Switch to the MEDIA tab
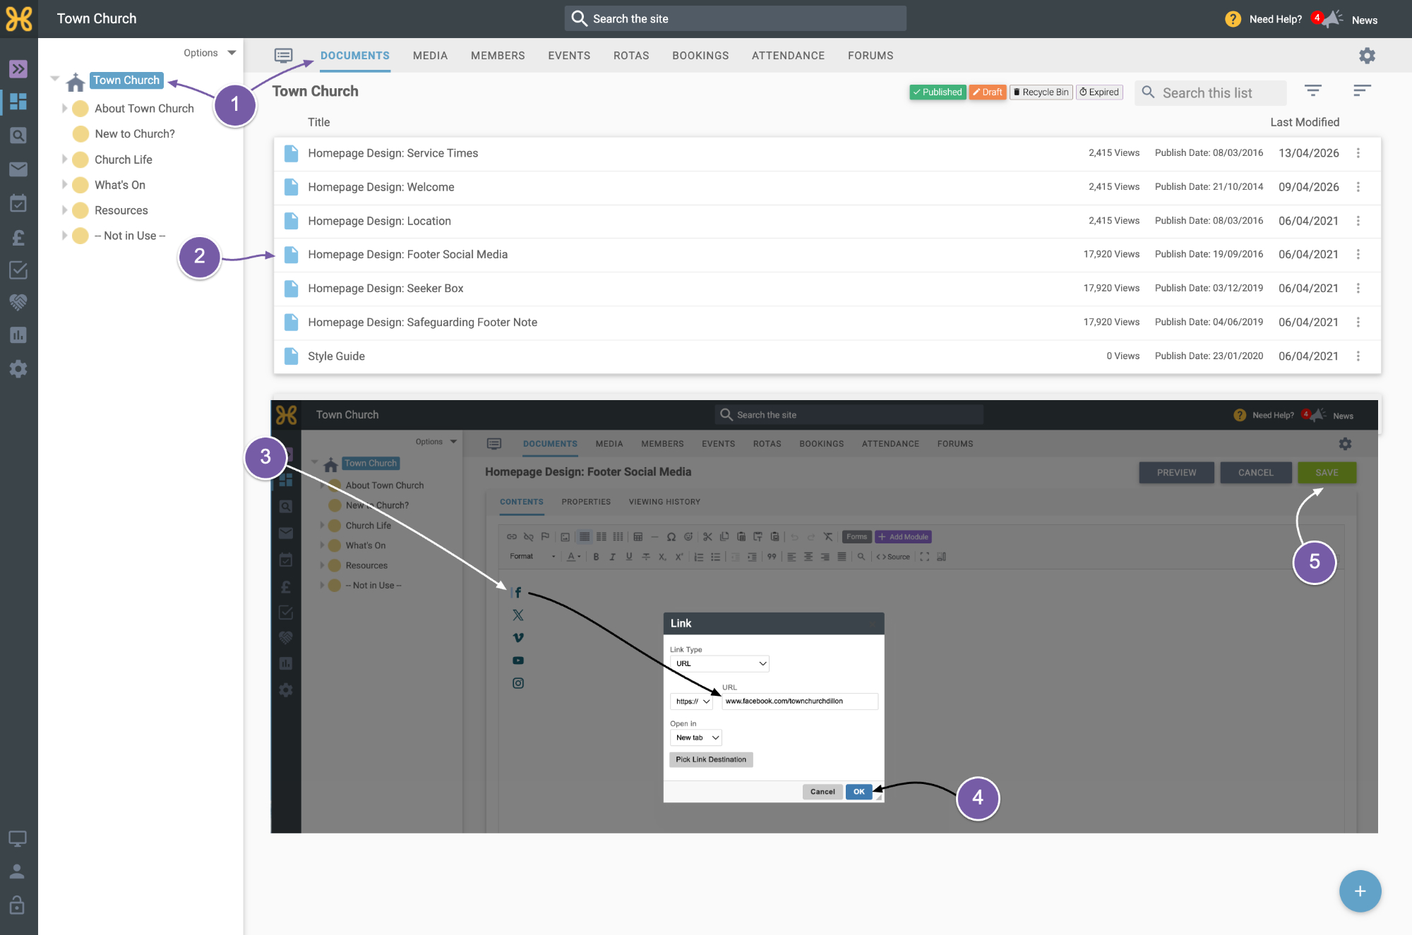 click(430, 56)
